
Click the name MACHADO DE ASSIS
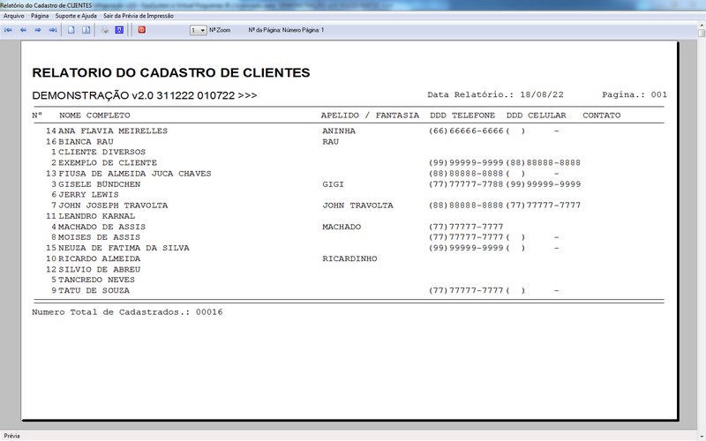(101, 227)
